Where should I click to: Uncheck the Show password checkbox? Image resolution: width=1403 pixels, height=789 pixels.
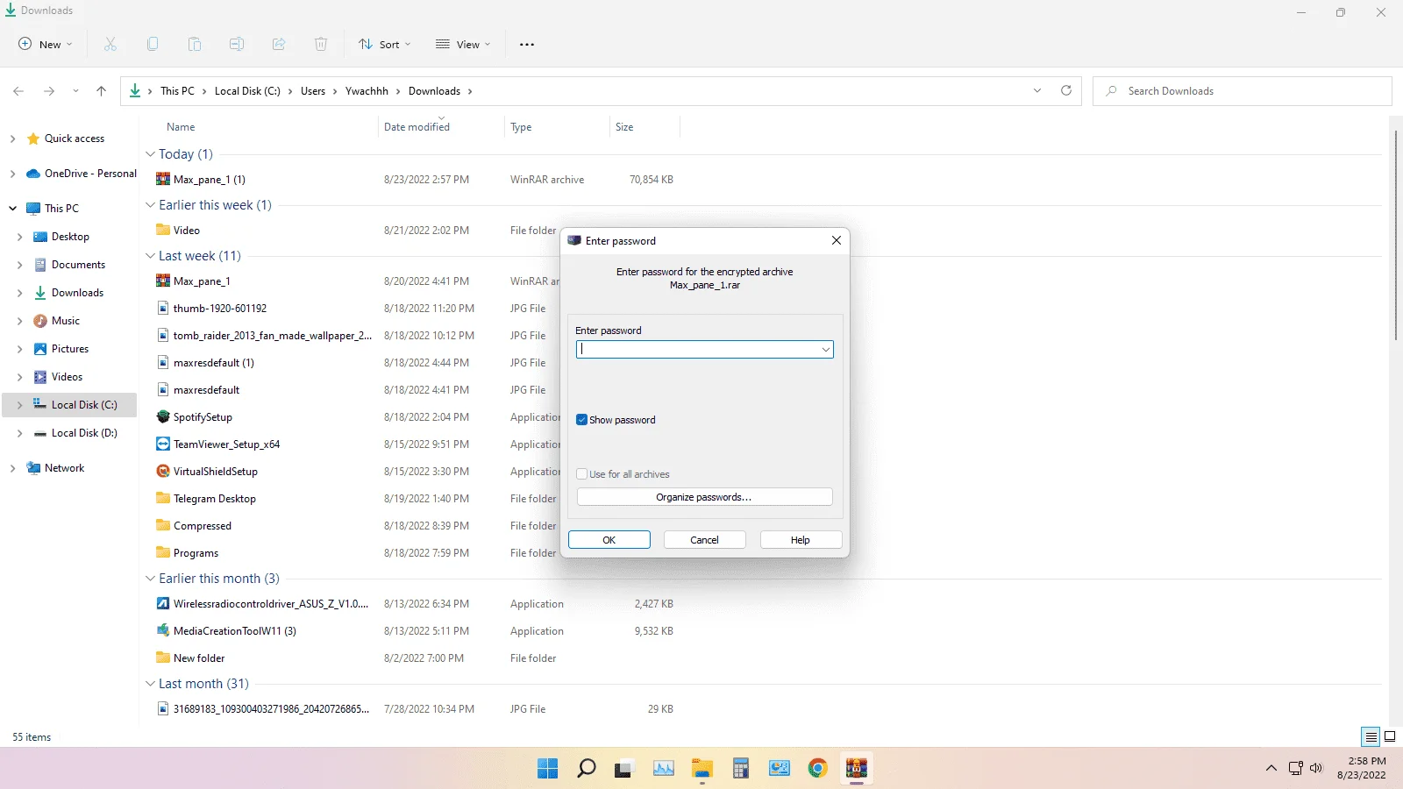coord(581,420)
